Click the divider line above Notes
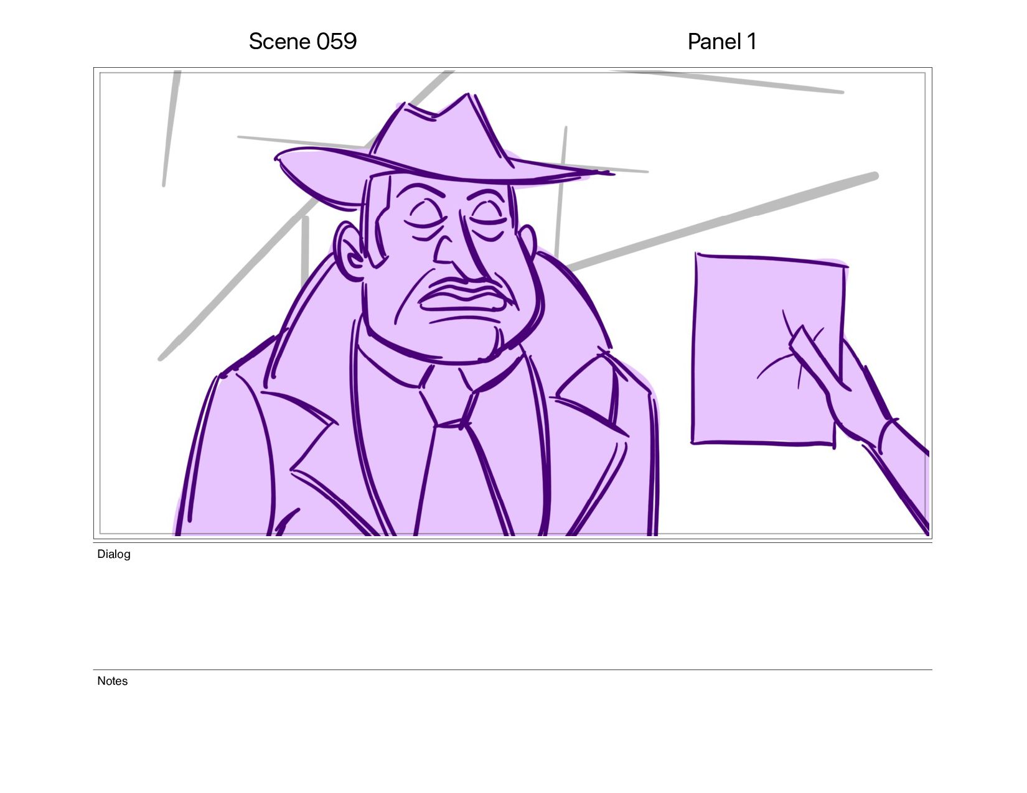The width and height of the screenshot is (1027, 793). pos(513,670)
